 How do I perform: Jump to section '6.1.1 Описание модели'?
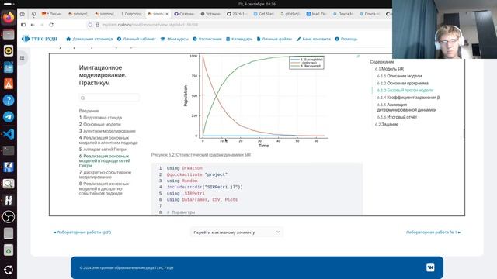pos(399,76)
